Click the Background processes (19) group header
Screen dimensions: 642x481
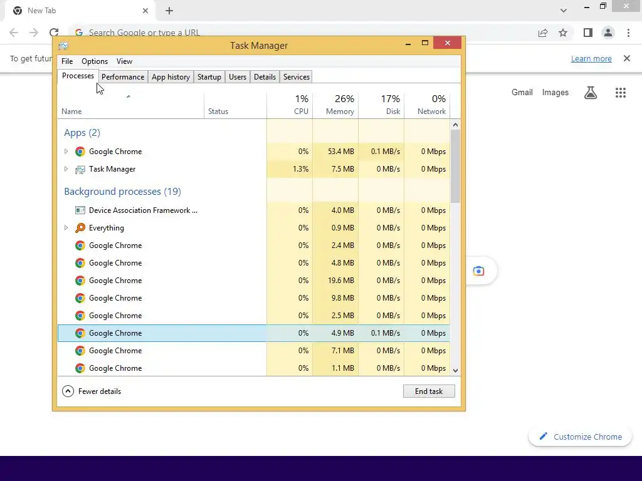click(122, 192)
